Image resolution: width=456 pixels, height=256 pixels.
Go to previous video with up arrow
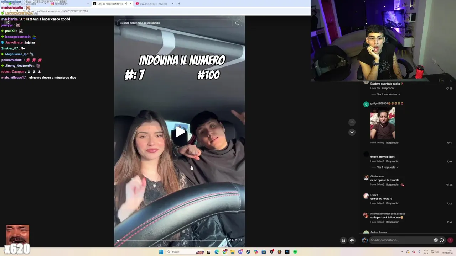point(352,122)
